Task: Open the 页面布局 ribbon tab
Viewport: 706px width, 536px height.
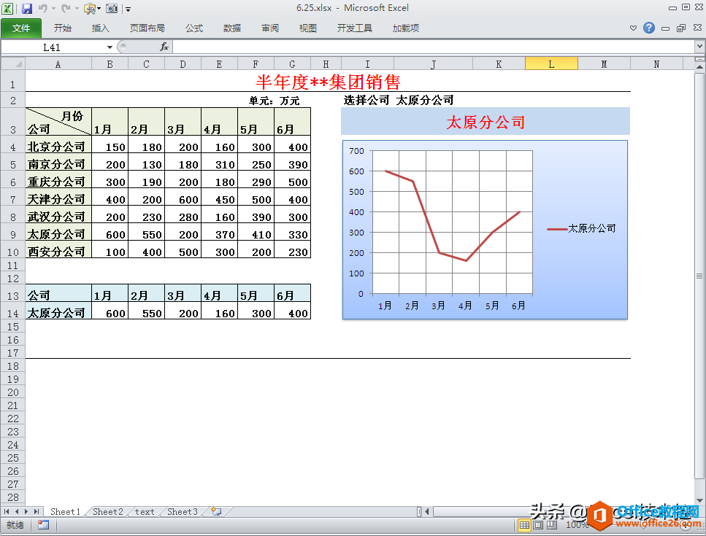Action: 147,28
